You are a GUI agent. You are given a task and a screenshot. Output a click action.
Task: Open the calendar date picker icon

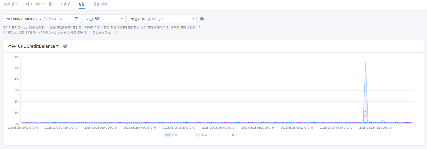(x=77, y=19)
